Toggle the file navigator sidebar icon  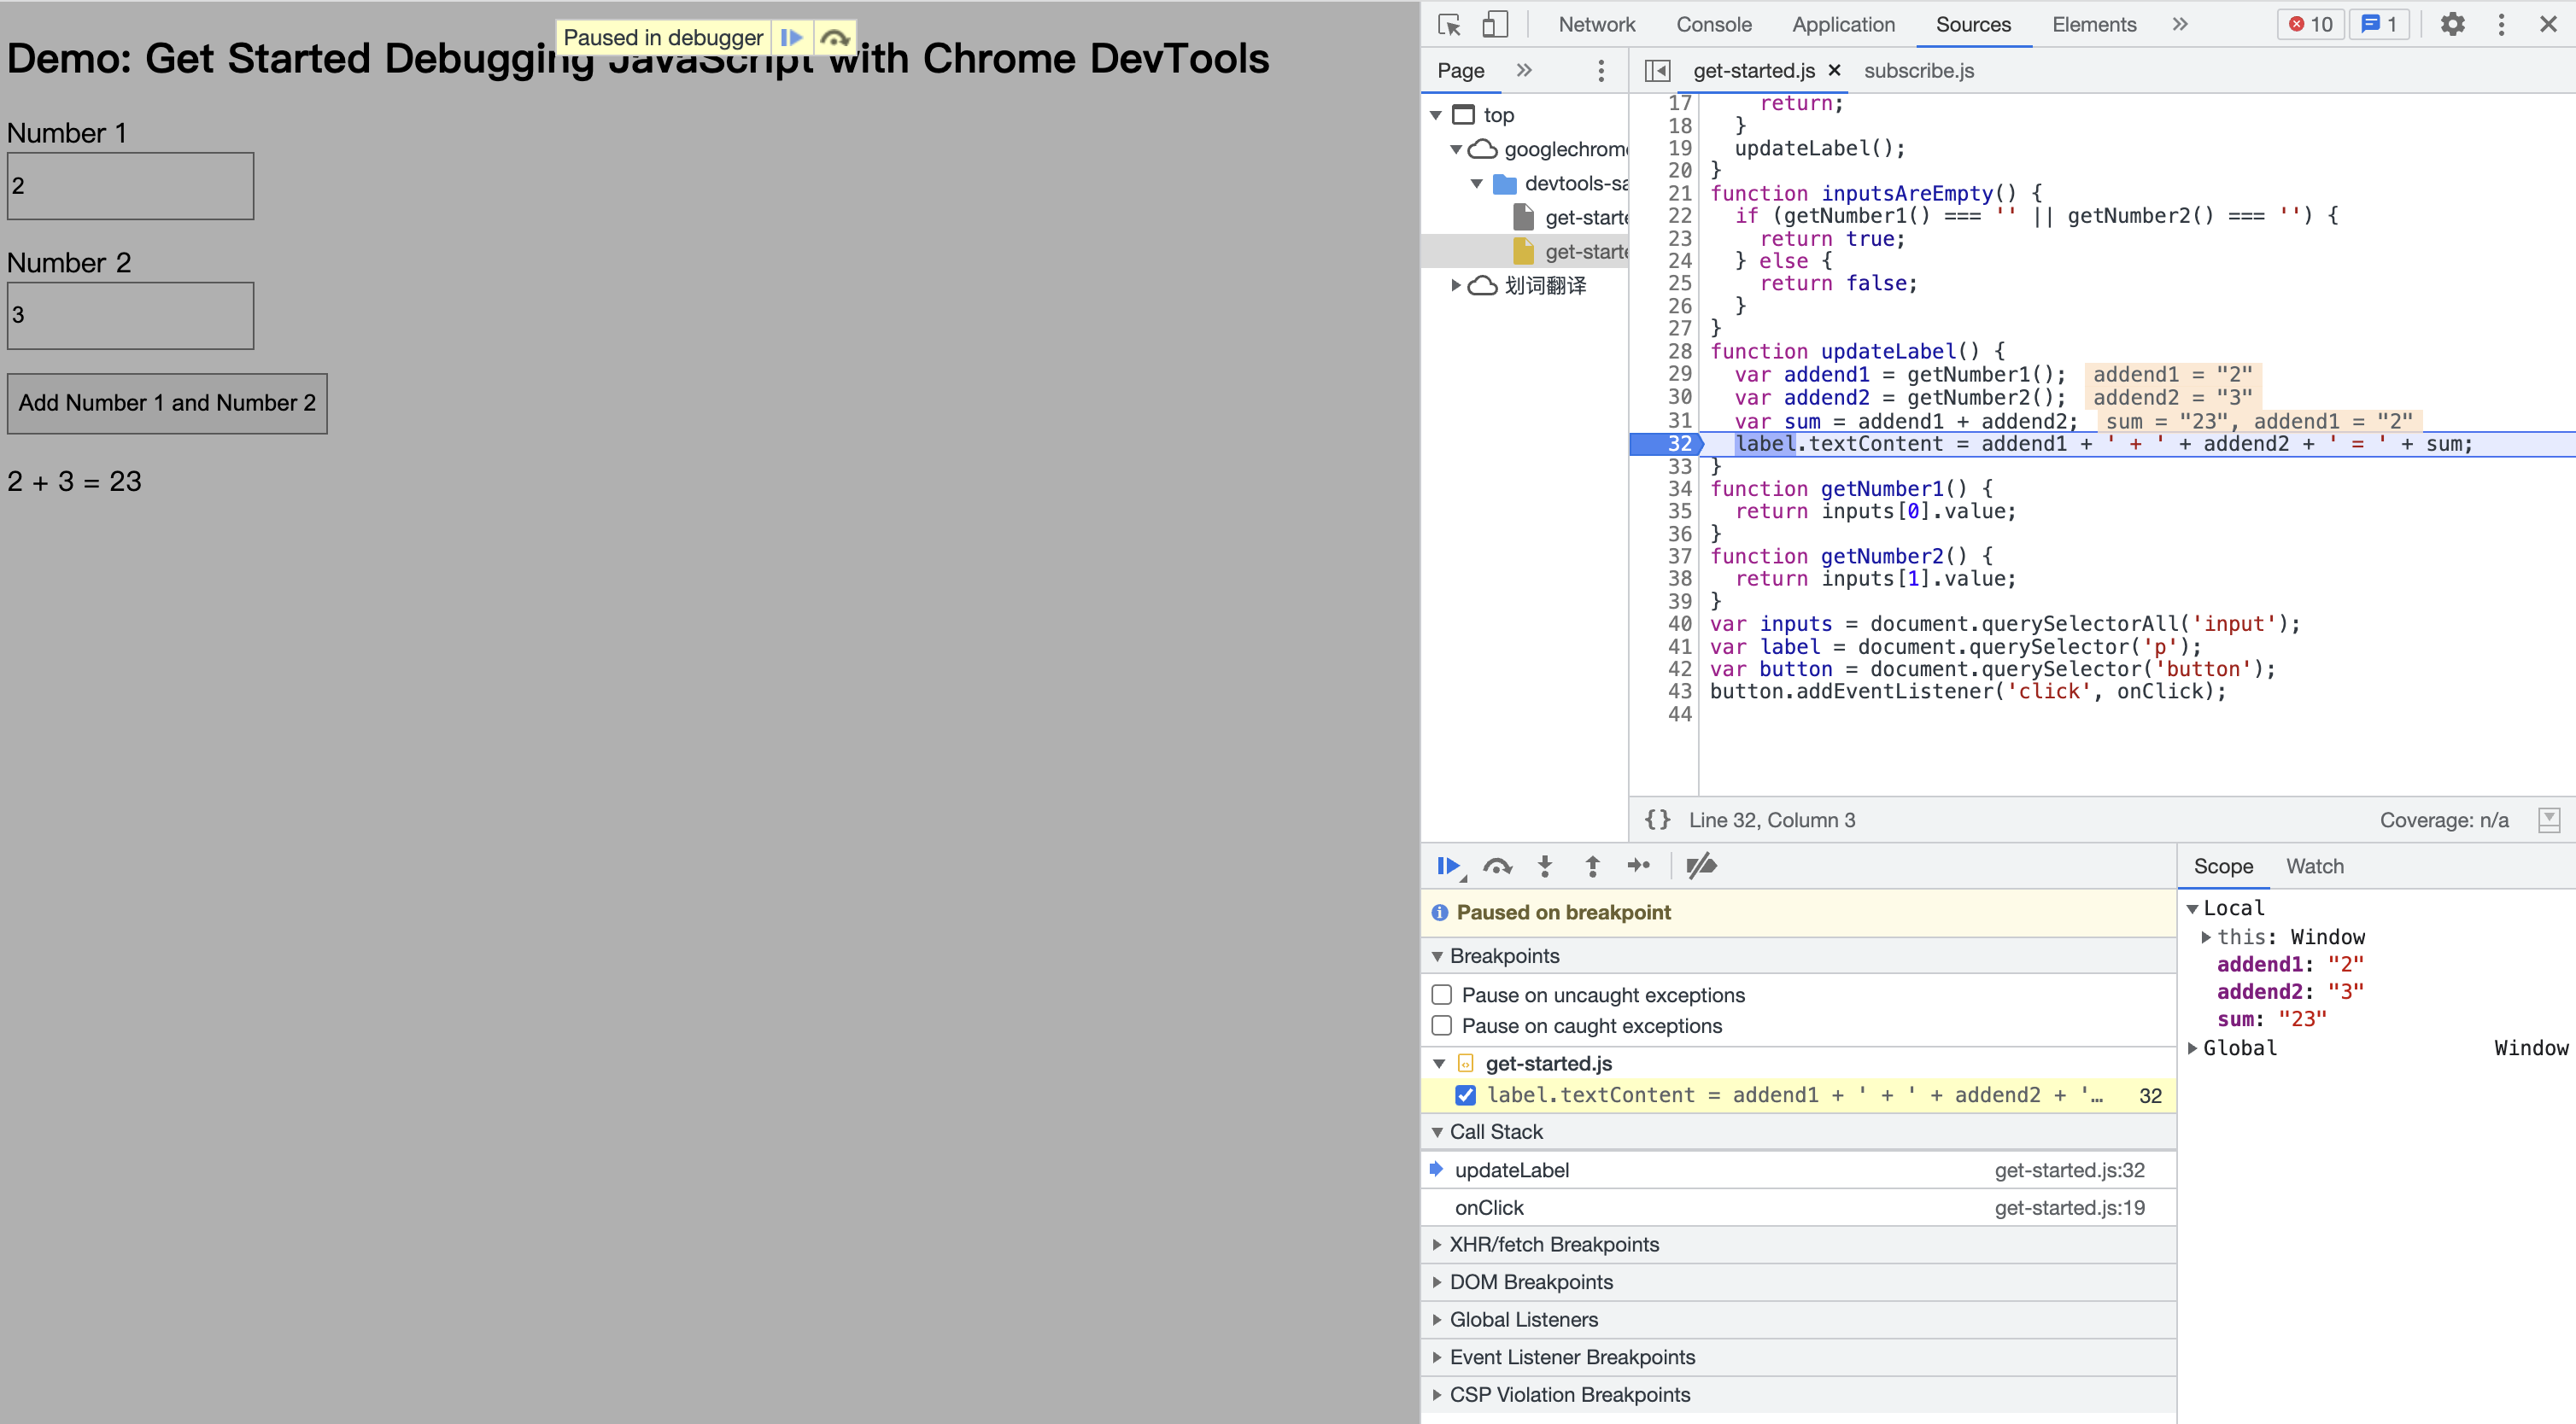(1657, 70)
